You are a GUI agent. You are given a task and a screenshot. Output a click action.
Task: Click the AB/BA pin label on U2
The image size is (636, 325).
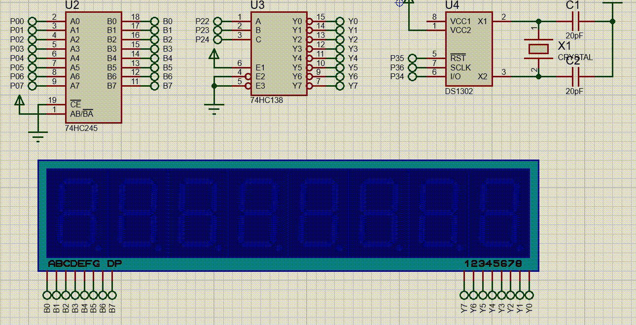[81, 114]
